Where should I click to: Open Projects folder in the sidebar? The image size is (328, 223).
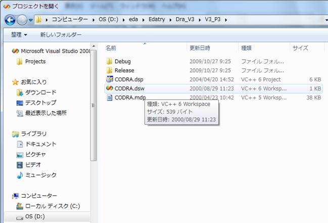[35, 61]
